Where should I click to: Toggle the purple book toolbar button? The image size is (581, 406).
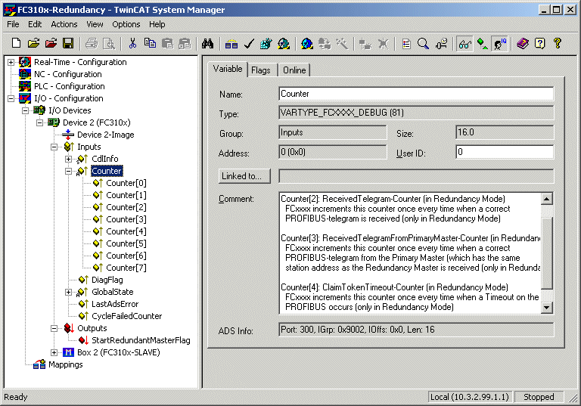[523, 44]
